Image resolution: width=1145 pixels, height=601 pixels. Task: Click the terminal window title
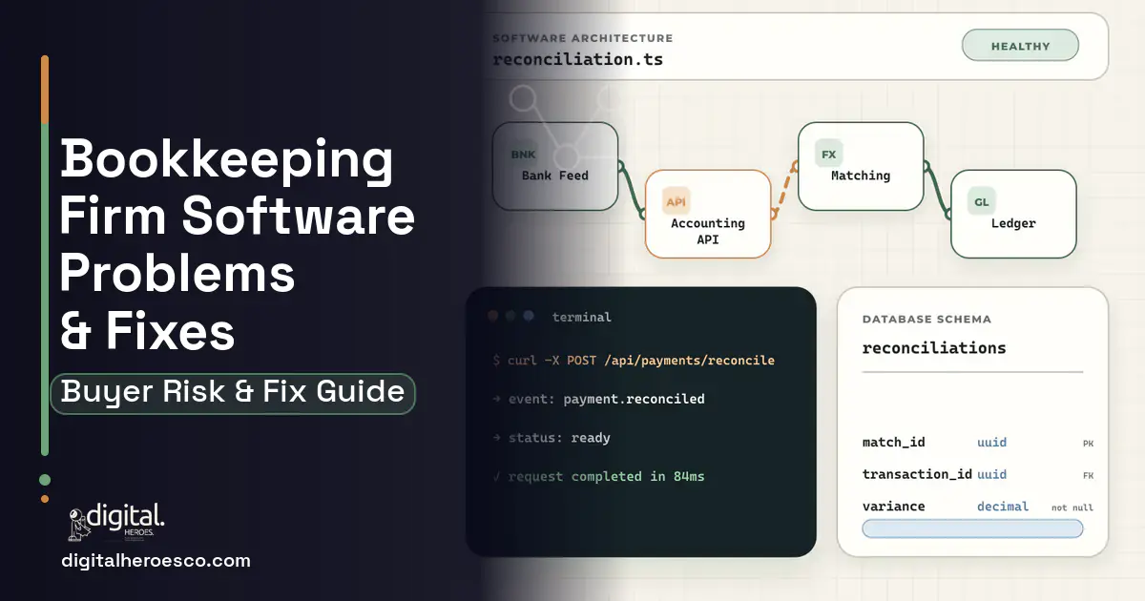click(582, 317)
